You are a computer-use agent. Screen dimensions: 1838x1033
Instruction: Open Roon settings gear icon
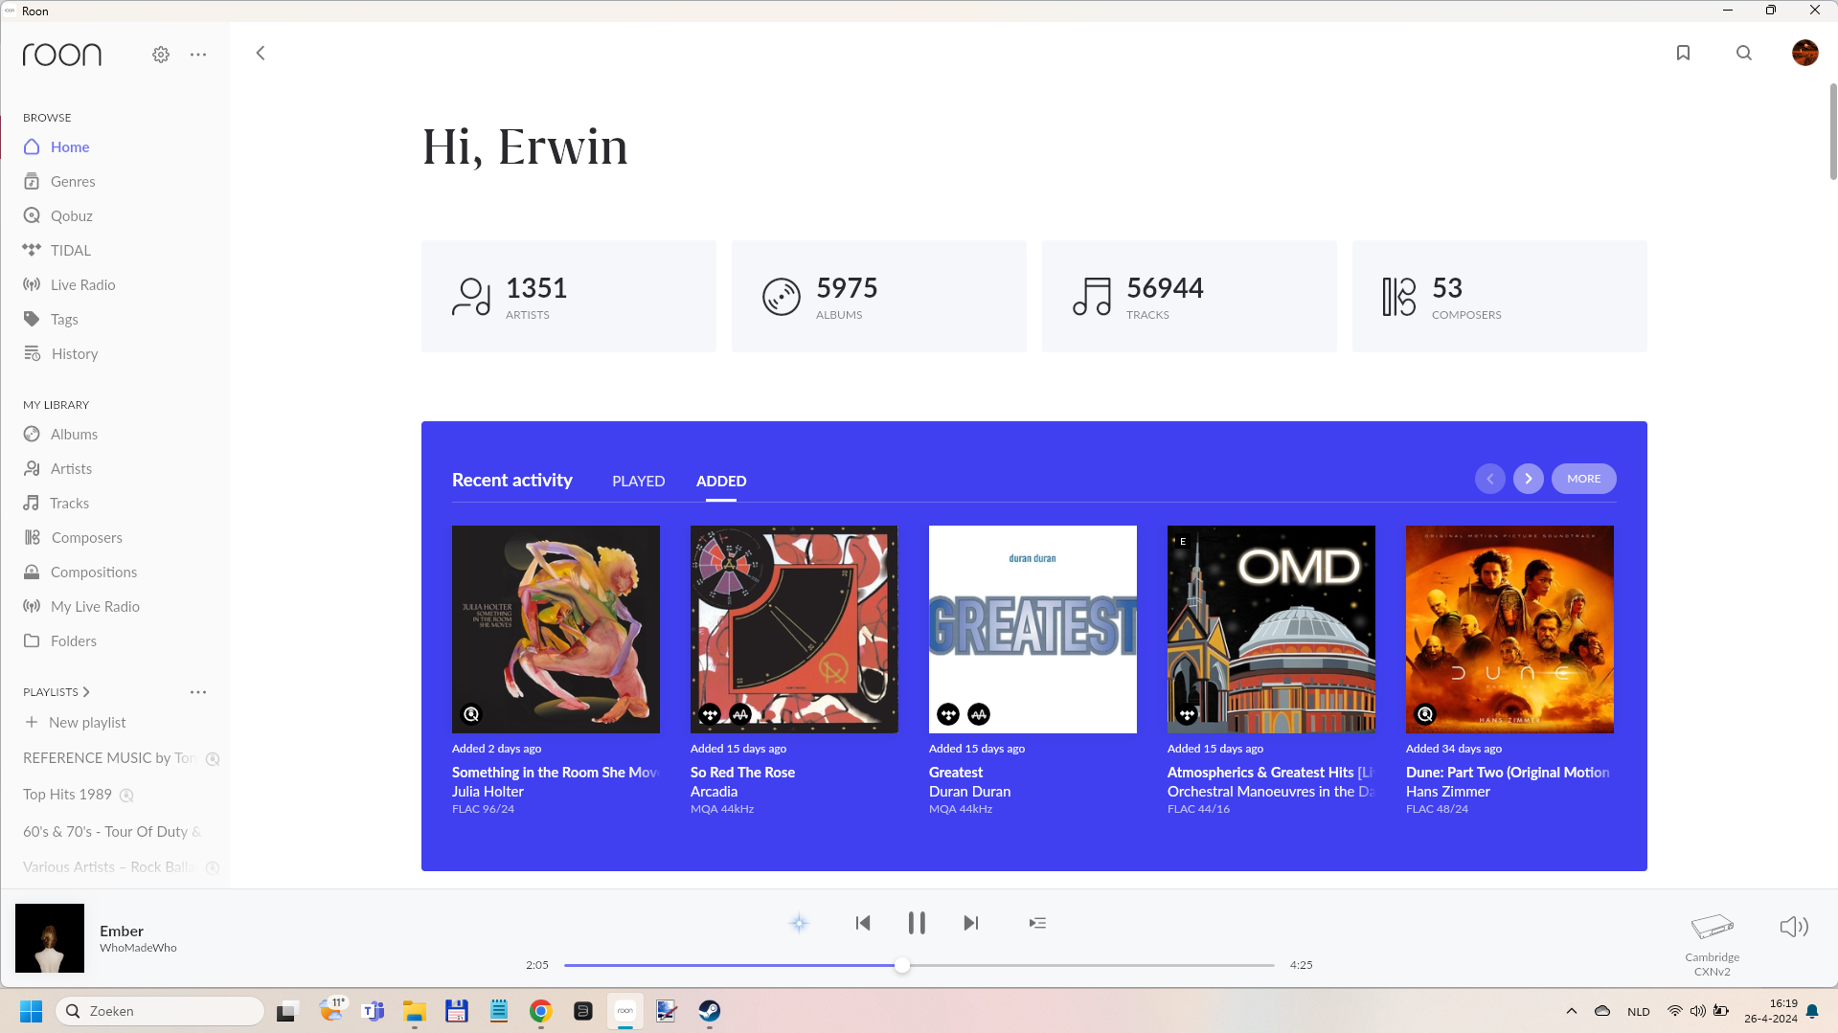pos(161,55)
